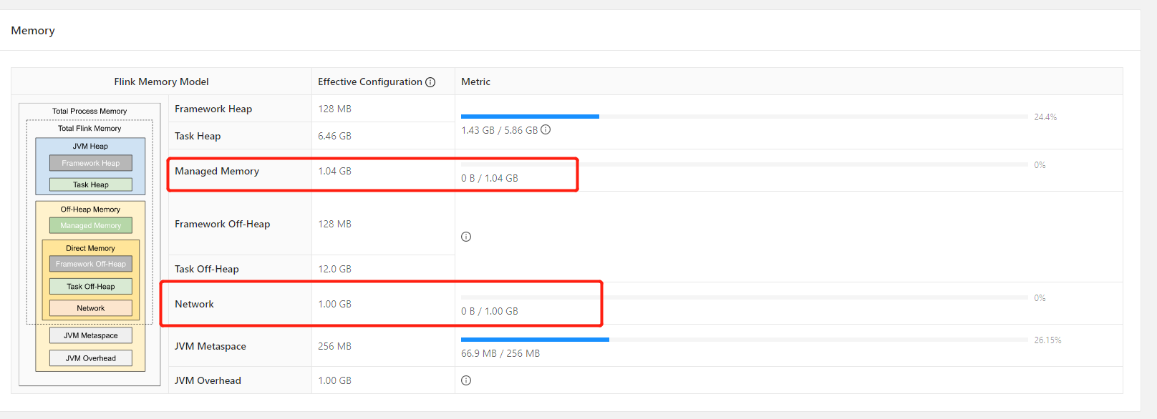Click the Total Flink Memory label in the diagram
Screen dimensions: 1157x419
tap(89, 129)
